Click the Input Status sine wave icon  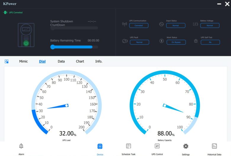tap(161, 24)
